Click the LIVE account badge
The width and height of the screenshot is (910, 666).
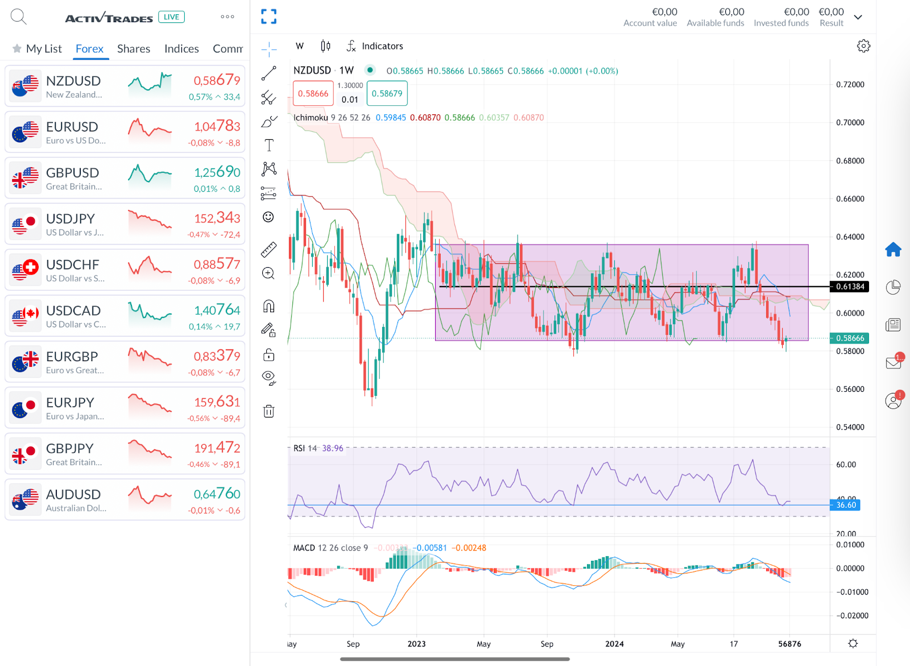pos(171,17)
